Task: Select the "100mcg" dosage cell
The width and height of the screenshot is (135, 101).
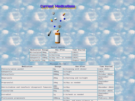Action: point(58,98)
